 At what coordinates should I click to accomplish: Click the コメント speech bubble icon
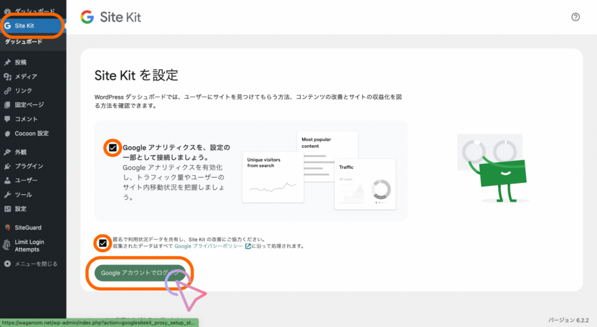[7, 119]
